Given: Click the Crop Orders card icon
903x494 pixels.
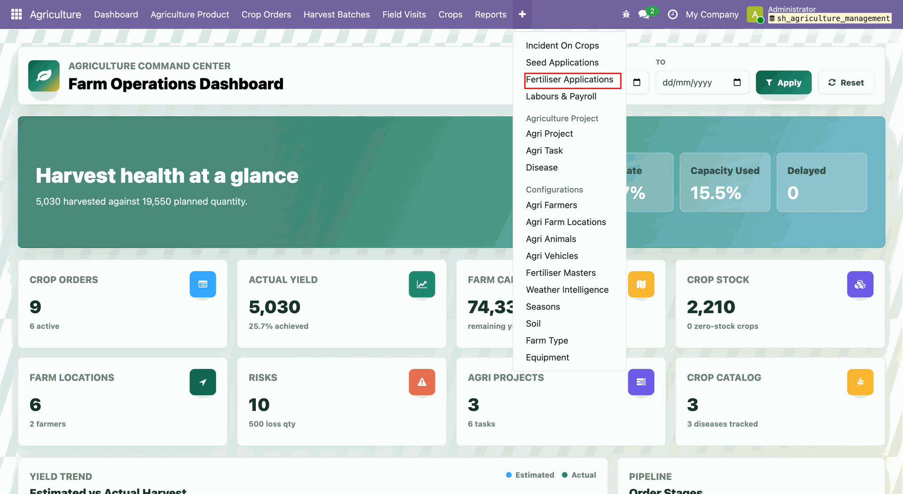Looking at the screenshot, I should click(203, 284).
